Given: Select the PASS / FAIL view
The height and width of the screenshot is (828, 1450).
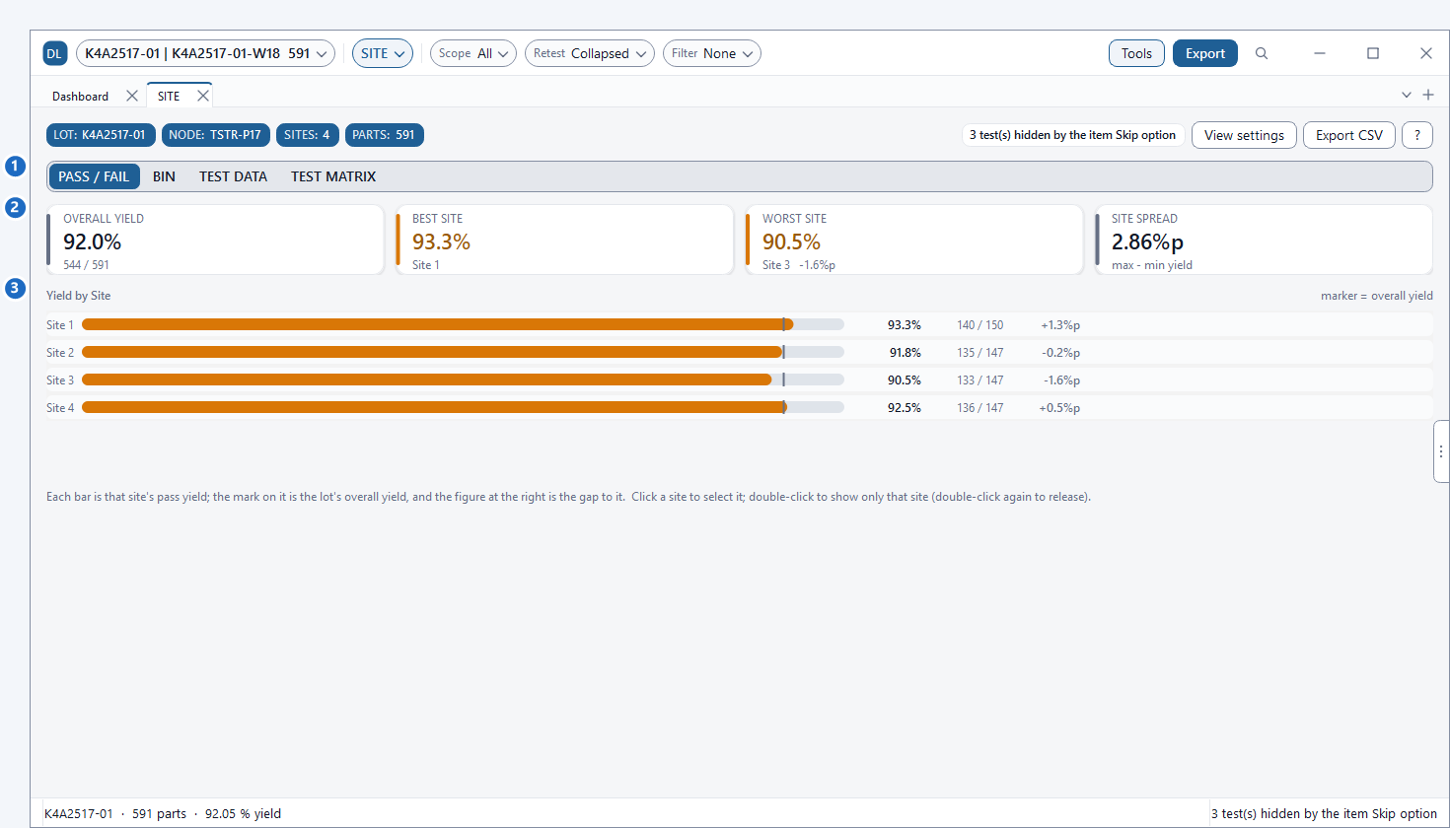Looking at the screenshot, I should tap(94, 176).
